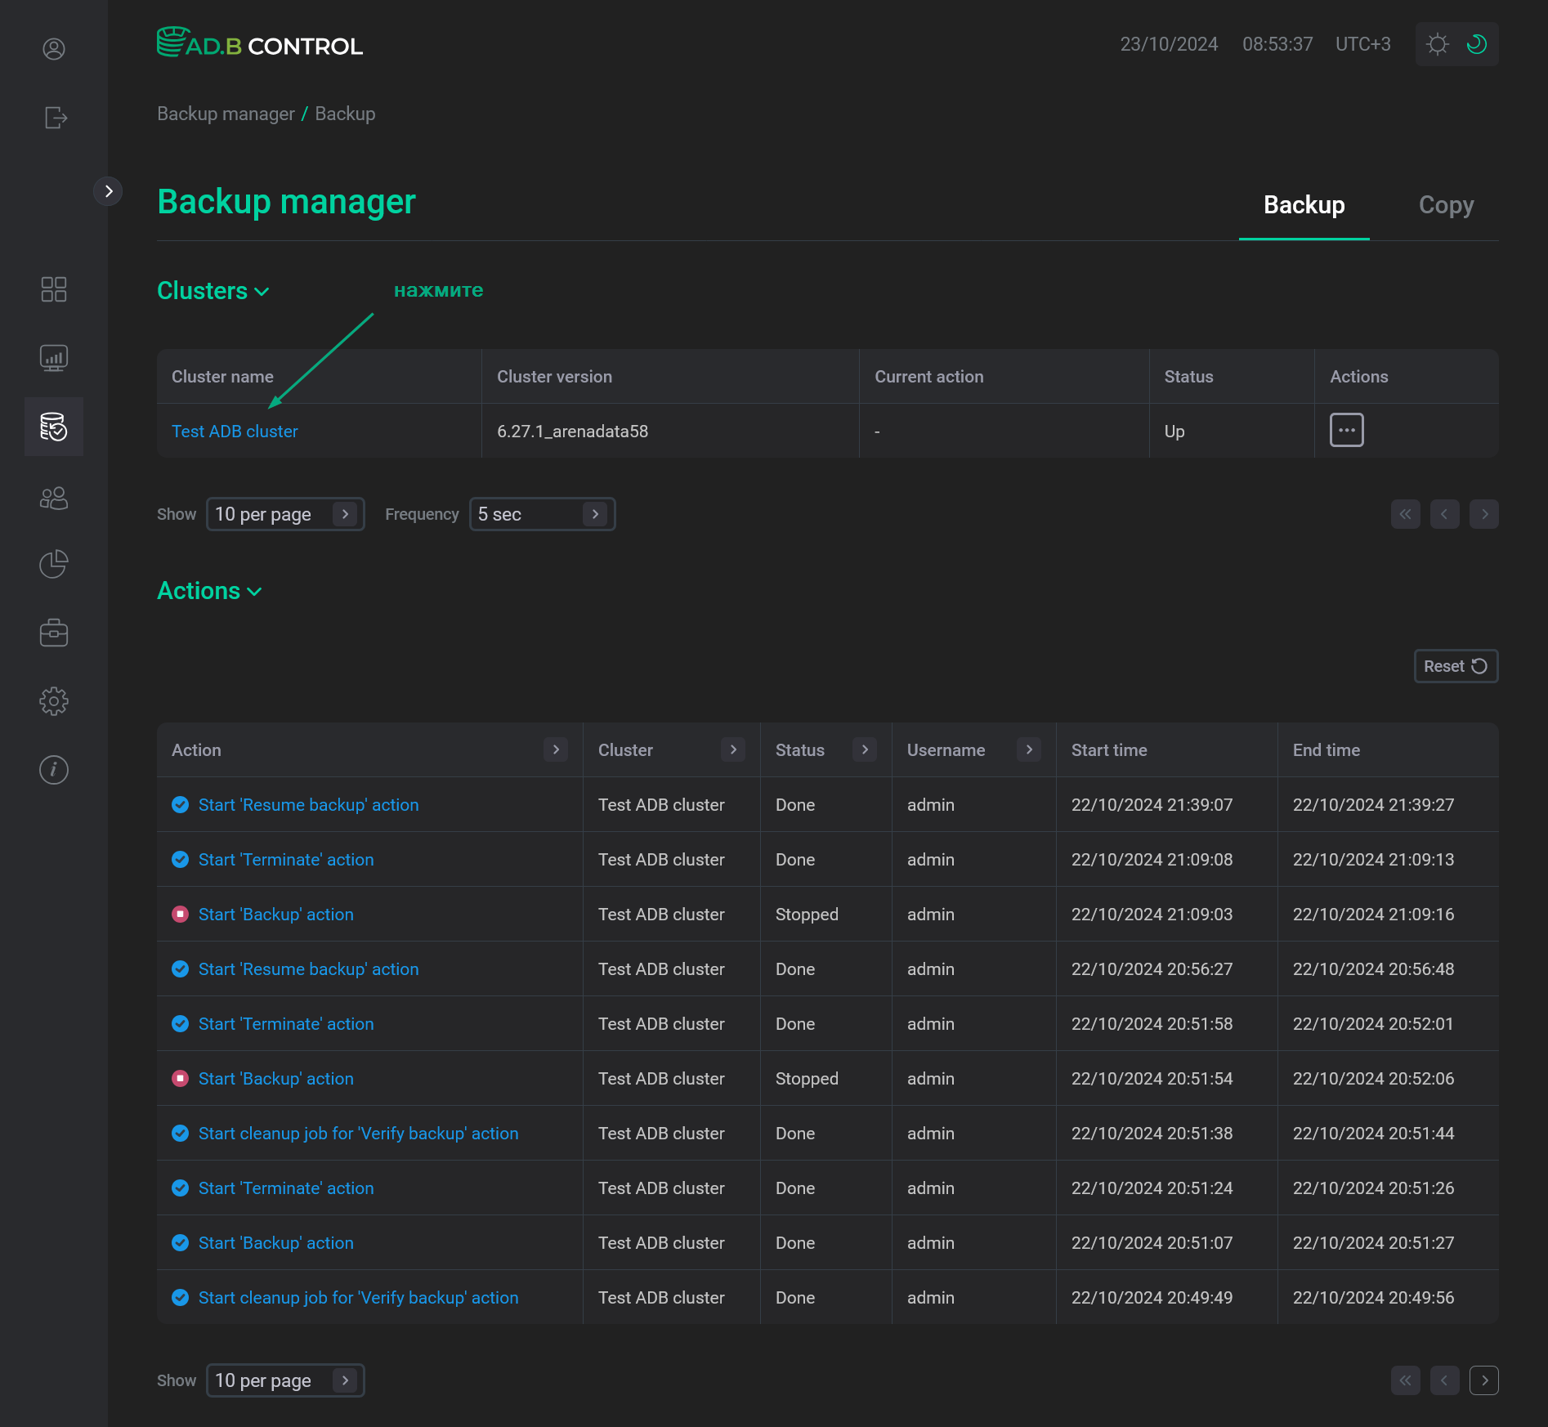1548x1427 pixels.
Task: Click the UTC+3 timezone label
Action: coord(1362,44)
